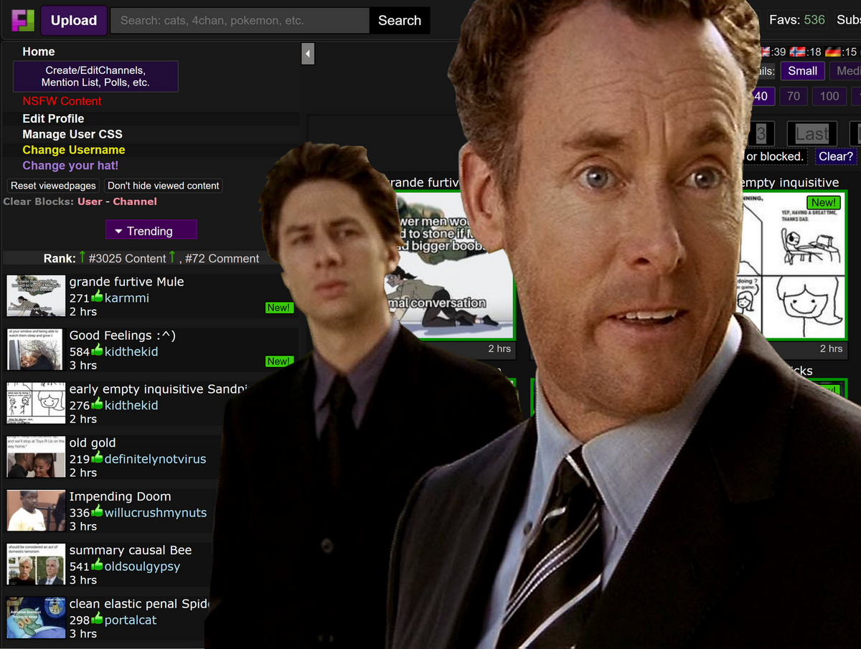The image size is (861, 649).
Task: Click the Change Username link
Action: click(x=73, y=150)
